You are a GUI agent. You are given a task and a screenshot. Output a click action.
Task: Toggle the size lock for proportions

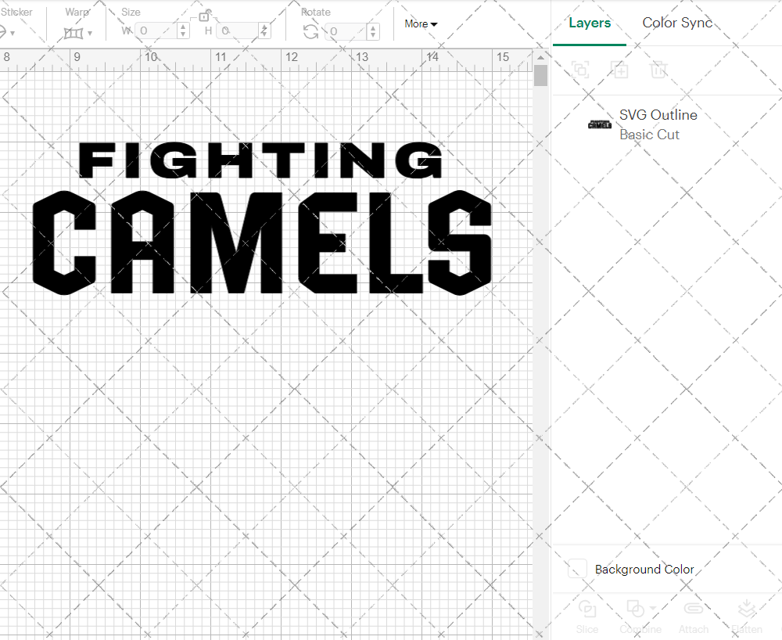204,16
